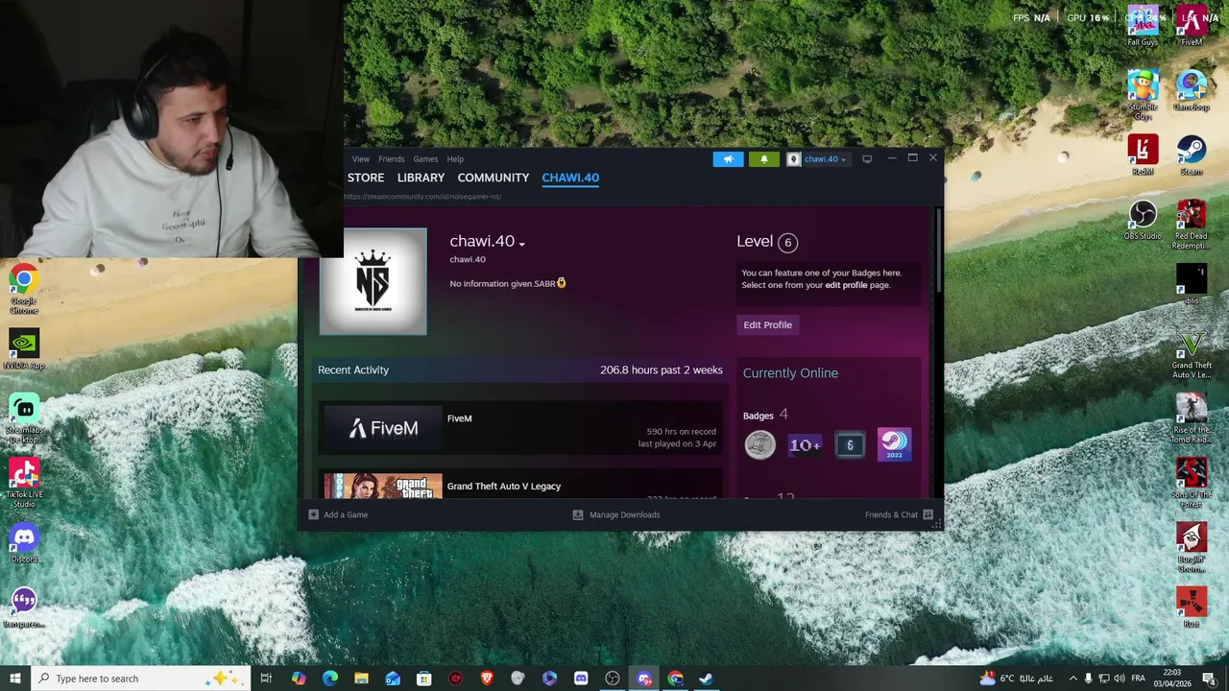The width and height of the screenshot is (1229, 691).
Task: Open Microsoft Store from the taskbar
Action: [423, 679]
